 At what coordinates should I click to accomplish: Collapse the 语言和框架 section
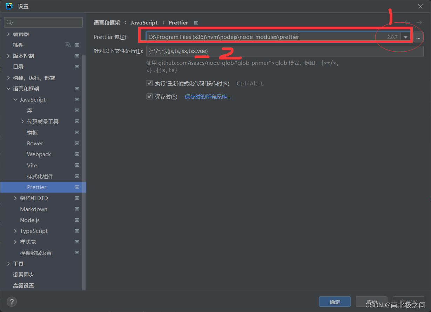8,89
